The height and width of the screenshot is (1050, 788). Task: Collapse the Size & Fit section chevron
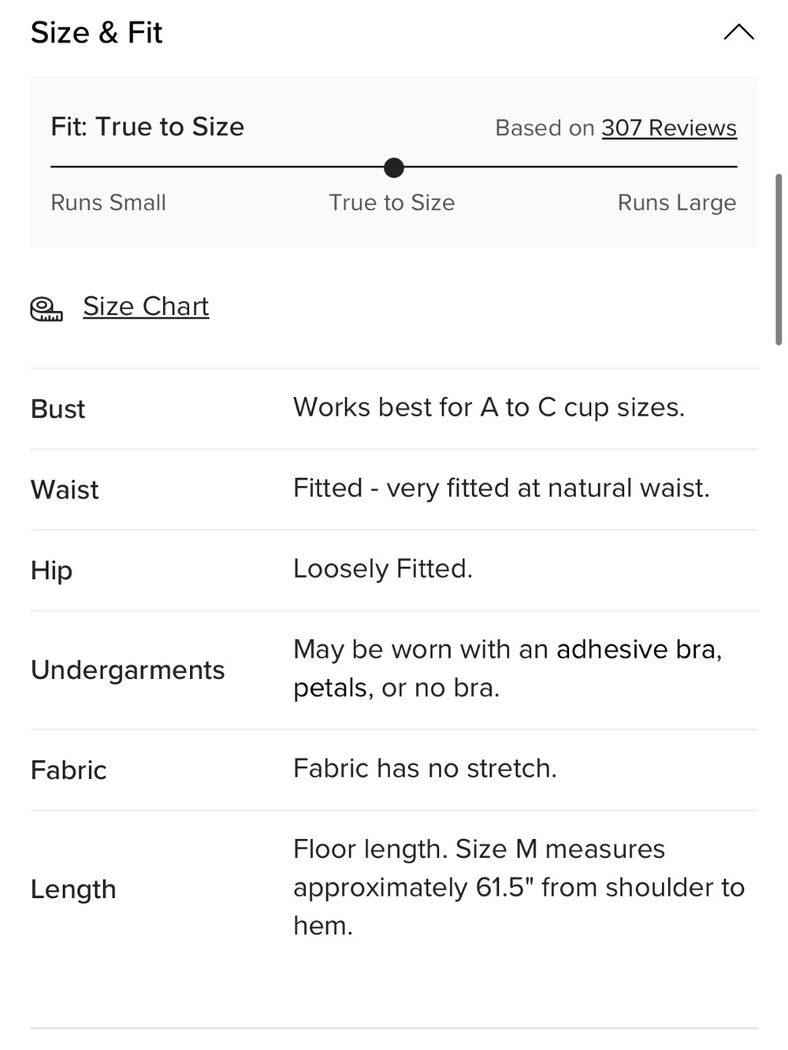[x=738, y=32]
